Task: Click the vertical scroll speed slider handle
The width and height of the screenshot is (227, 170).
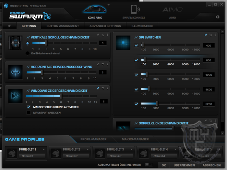Action: [46, 43]
